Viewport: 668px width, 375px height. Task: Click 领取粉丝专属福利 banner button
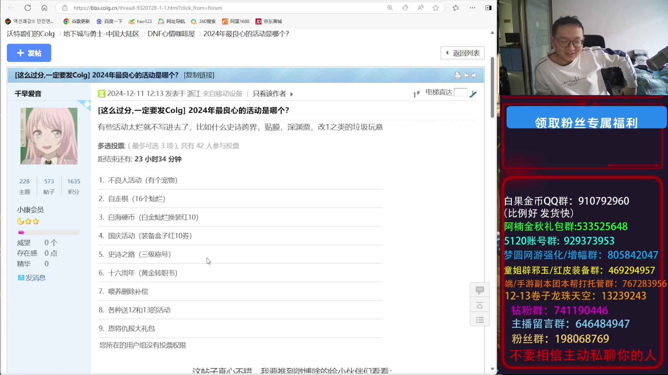click(x=586, y=118)
